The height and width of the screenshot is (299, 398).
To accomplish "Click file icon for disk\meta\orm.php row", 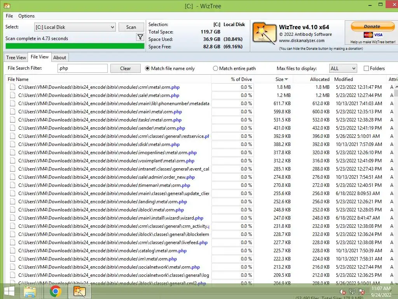I will click(12, 144).
